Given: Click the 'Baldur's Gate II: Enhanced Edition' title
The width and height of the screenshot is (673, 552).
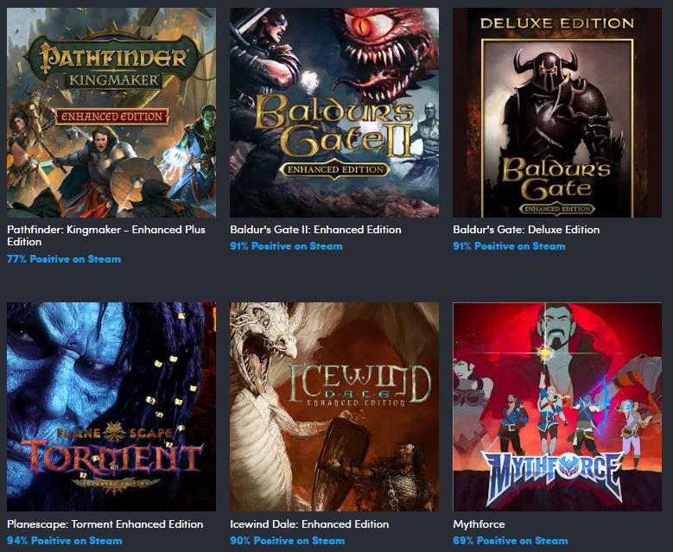Looking at the screenshot, I should (315, 230).
